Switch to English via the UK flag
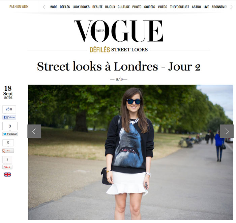236x223 pixels. point(7,175)
